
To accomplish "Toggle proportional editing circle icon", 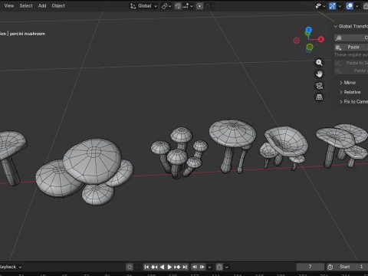I will (x=199, y=6).
